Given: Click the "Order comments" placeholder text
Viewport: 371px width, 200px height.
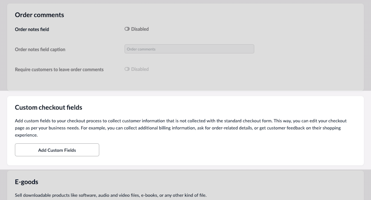Looking at the screenshot, I should click(141, 49).
